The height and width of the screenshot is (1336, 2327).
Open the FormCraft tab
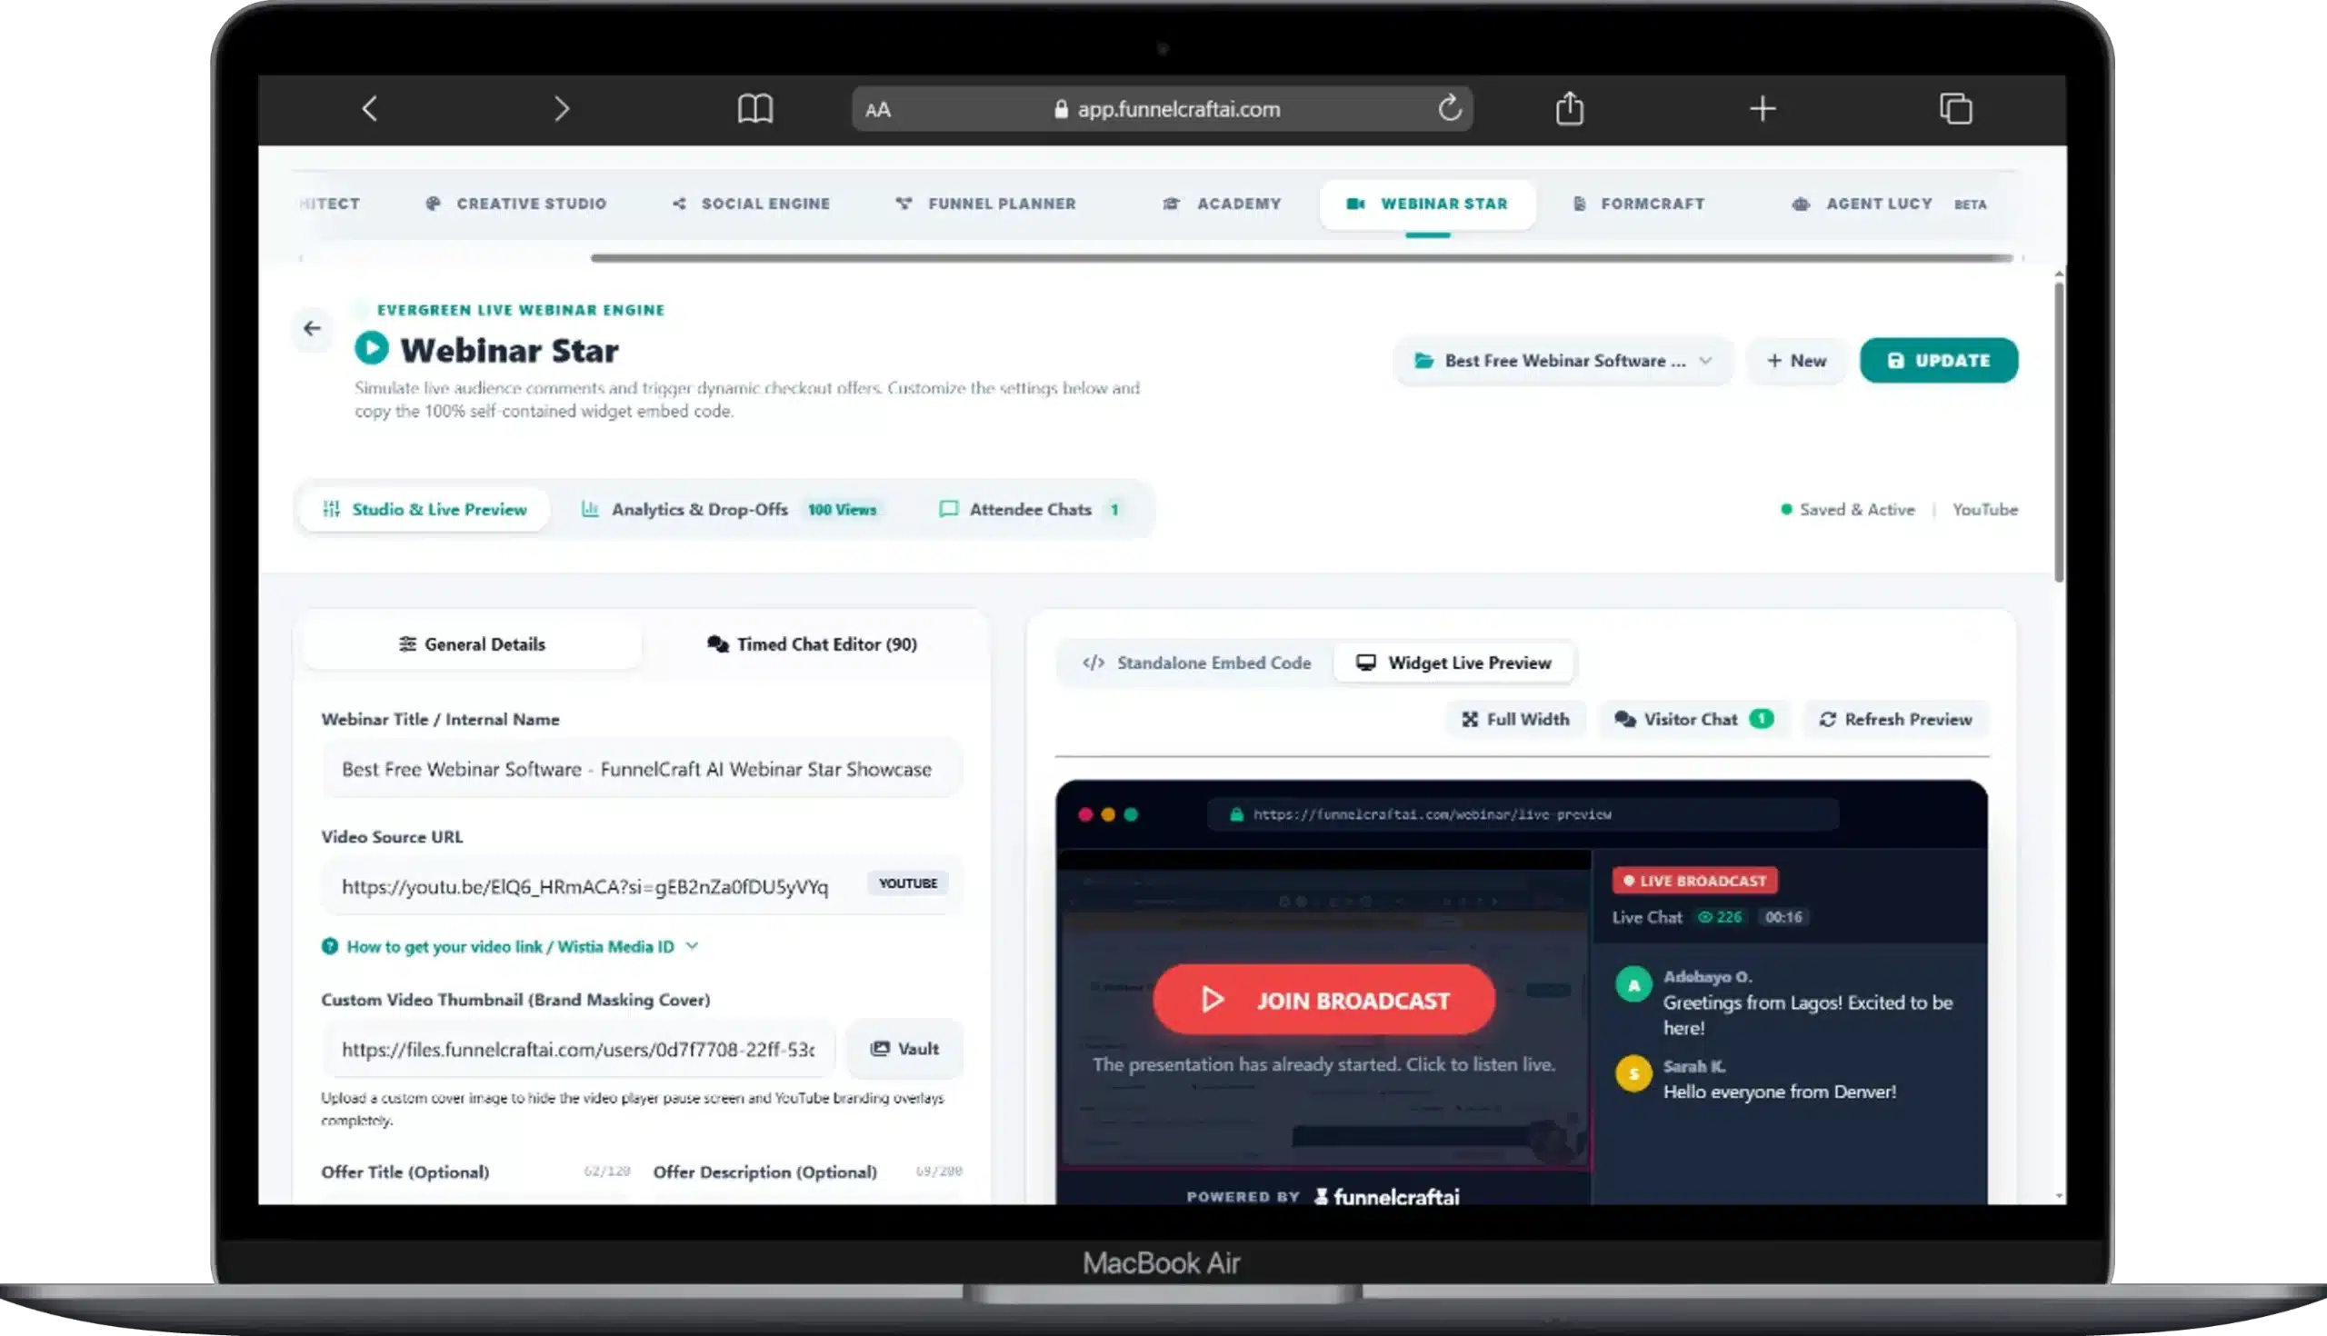(x=1639, y=204)
